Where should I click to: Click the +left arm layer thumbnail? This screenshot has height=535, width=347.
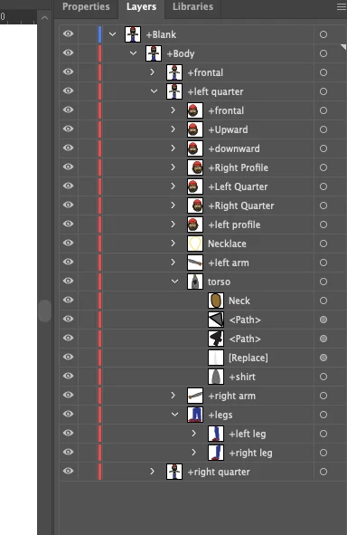pos(195,263)
